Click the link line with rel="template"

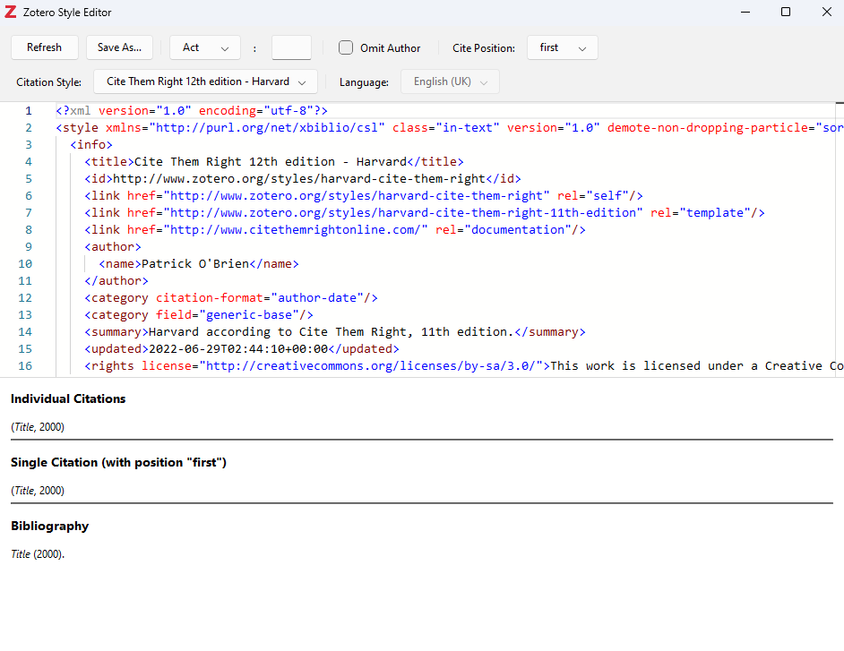tap(425, 213)
